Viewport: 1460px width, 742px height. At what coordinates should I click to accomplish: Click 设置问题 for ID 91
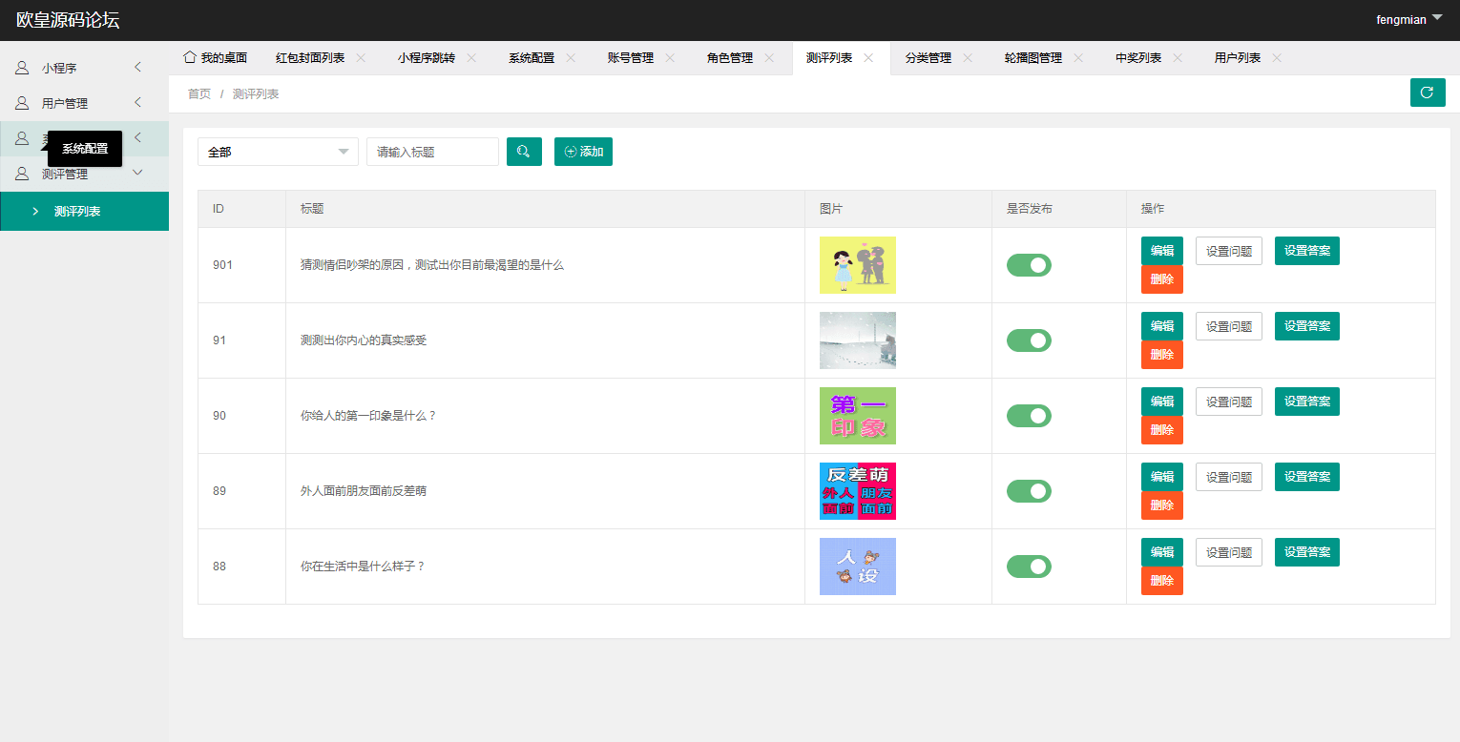(1228, 326)
